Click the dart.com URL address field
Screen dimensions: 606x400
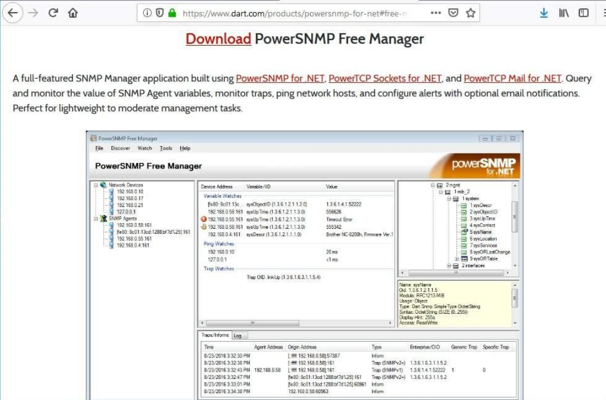click(295, 13)
